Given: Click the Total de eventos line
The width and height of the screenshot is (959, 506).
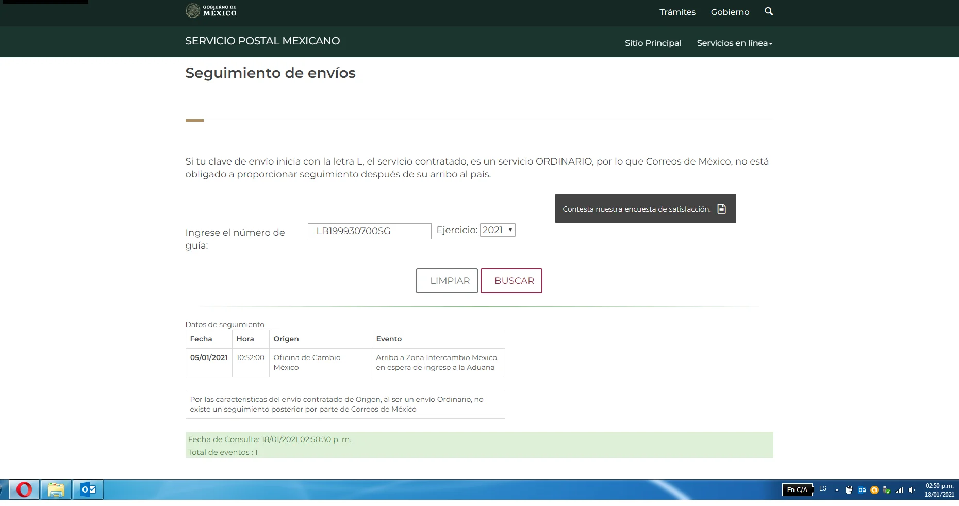Looking at the screenshot, I should [x=223, y=452].
